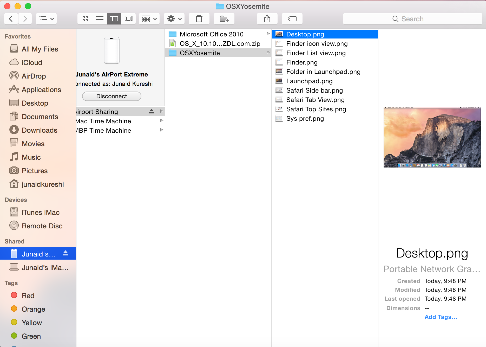Filter by the Yellow tag

38,323
